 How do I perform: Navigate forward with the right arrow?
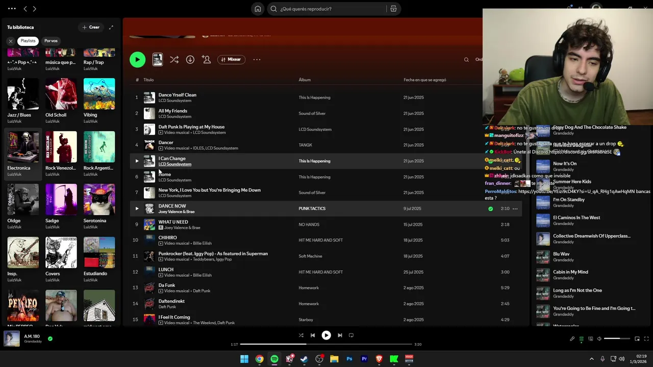pyautogui.click(x=34, y=9)
